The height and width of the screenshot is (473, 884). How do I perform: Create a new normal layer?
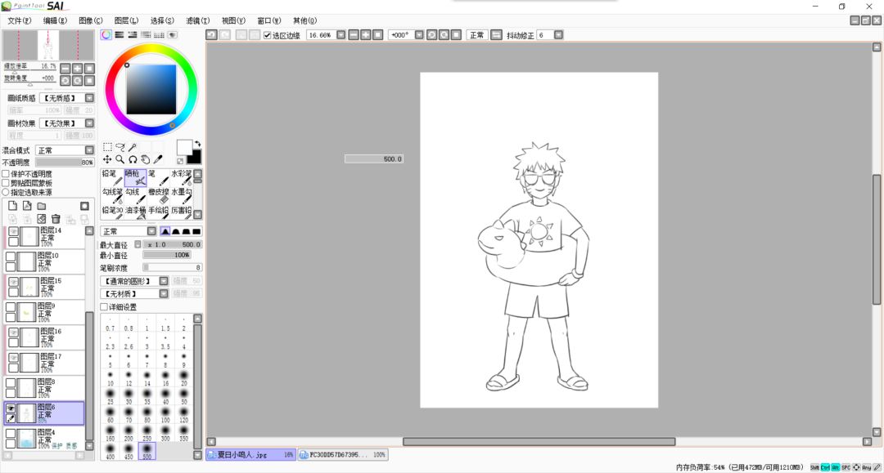pyautogui.click(x=13, y=206)
